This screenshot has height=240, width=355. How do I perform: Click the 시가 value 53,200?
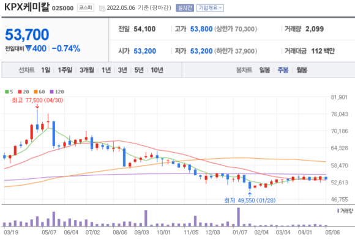point(144,51)
